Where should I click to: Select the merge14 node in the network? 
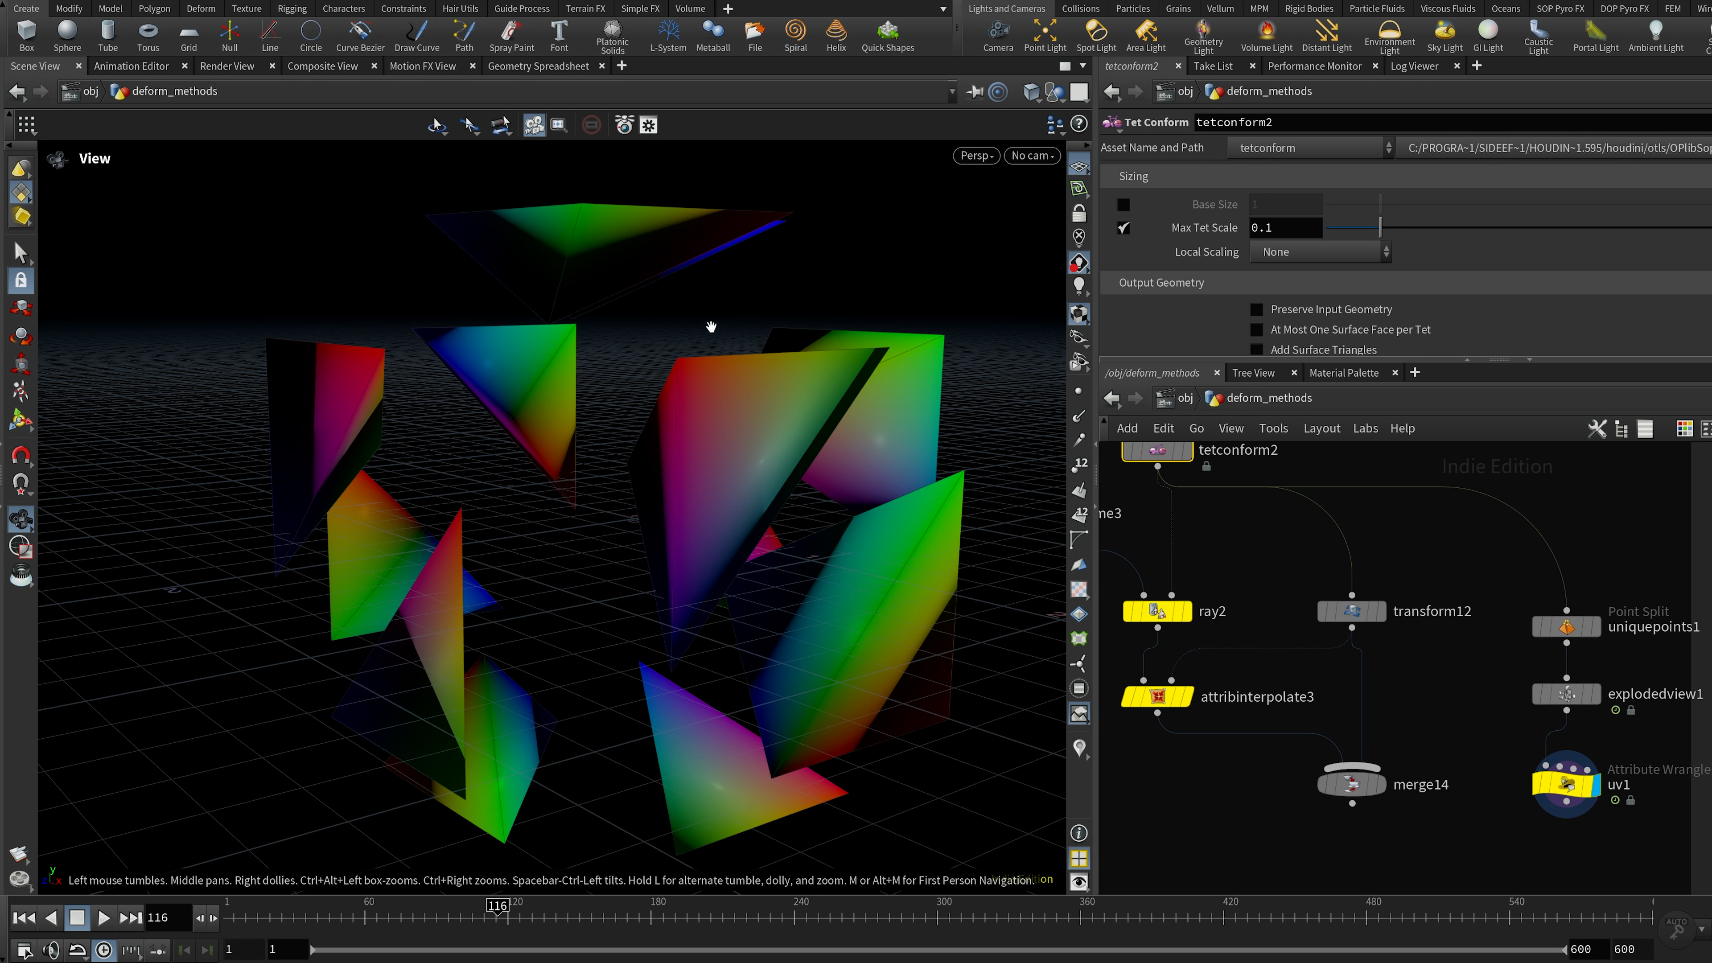click(1351, 784)
